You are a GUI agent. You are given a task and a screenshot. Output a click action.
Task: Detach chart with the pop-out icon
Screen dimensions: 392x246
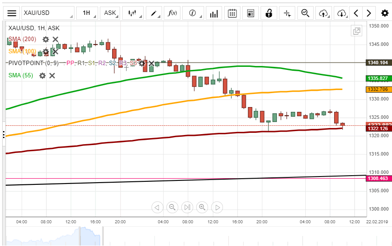(357, 31)
